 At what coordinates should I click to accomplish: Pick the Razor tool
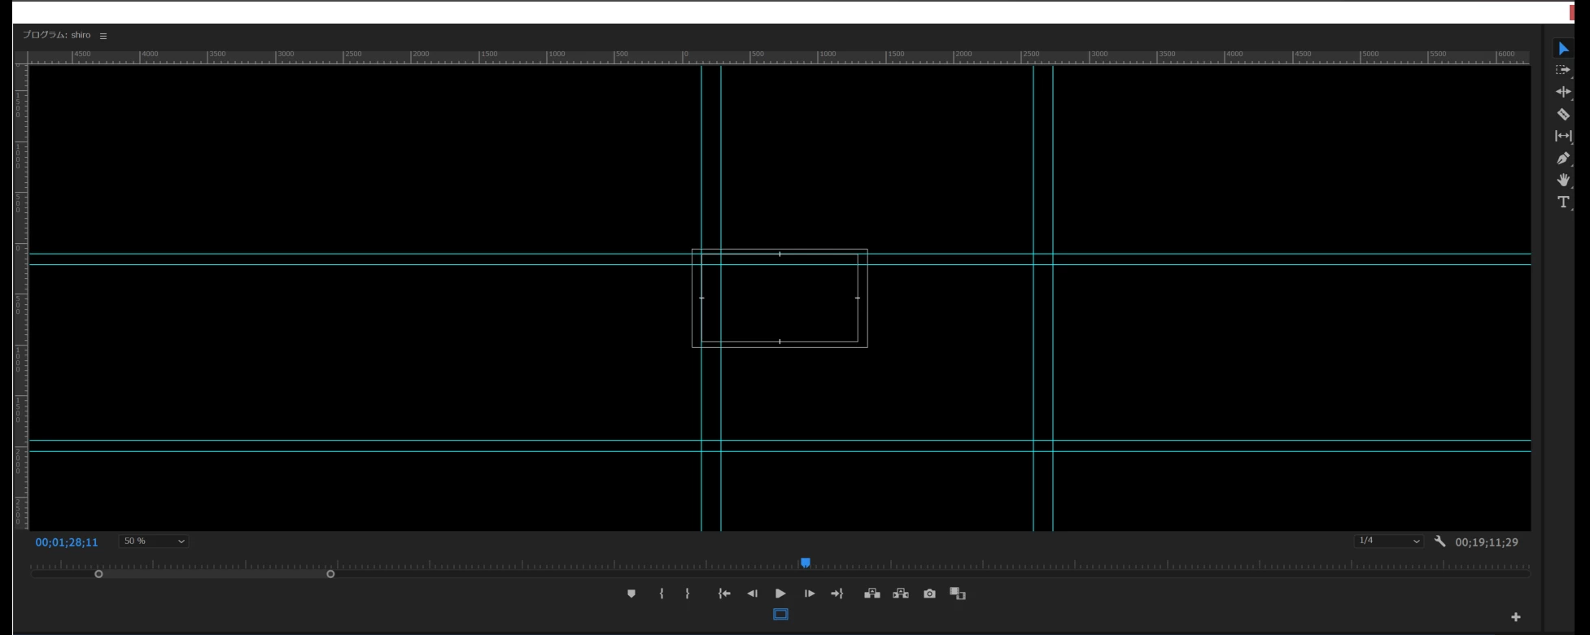point(1562,114)
